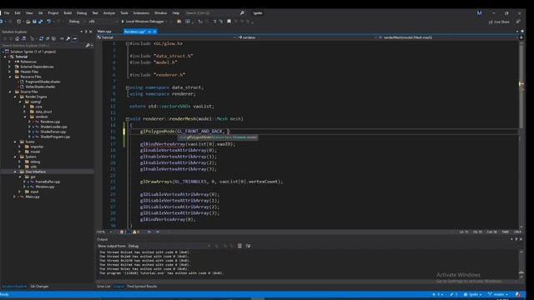Focus the Search (Ctrl+Q) box

[x=215, y=13]
